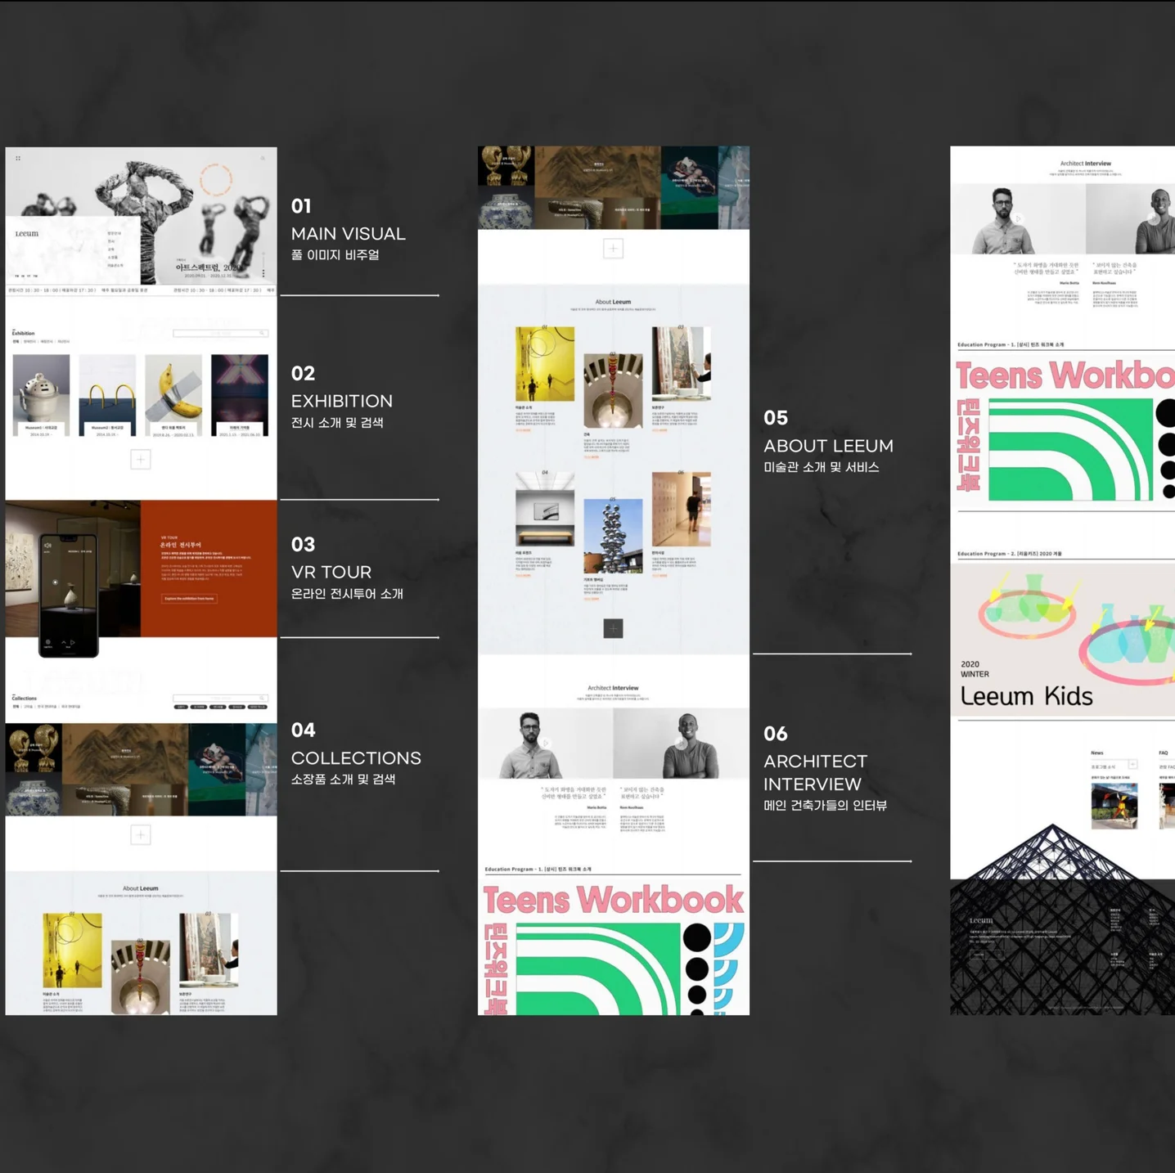Click the vertical dots slide indicator in the main visual
This screenshot has height=1173, width=1175.
coord(263,273)
